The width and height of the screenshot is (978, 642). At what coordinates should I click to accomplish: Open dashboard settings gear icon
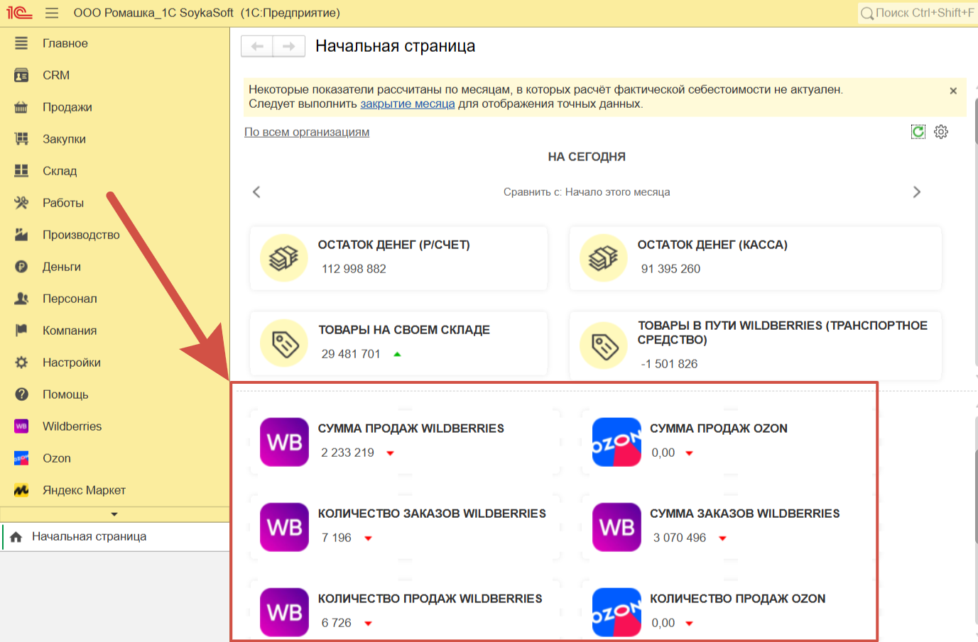point(941,132)
